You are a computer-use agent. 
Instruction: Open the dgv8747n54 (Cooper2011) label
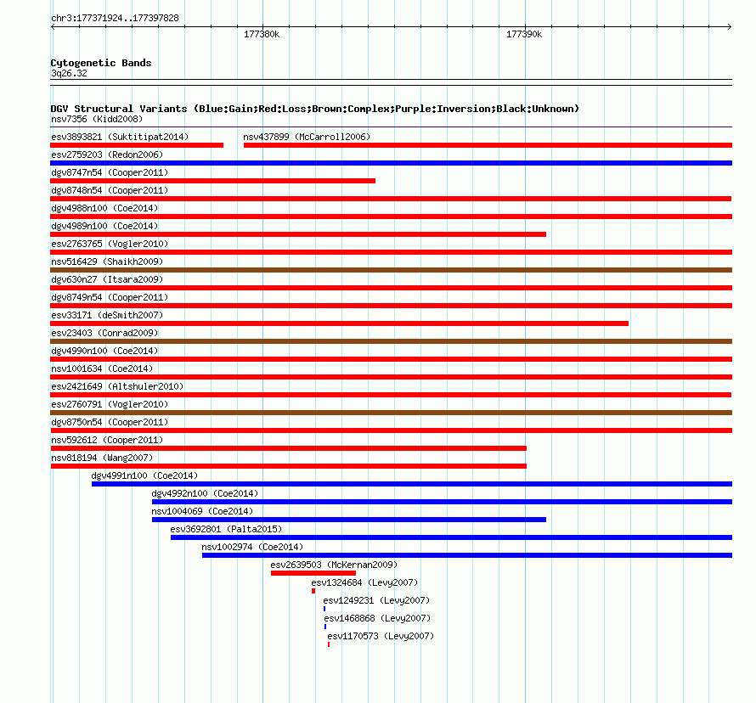110,172
